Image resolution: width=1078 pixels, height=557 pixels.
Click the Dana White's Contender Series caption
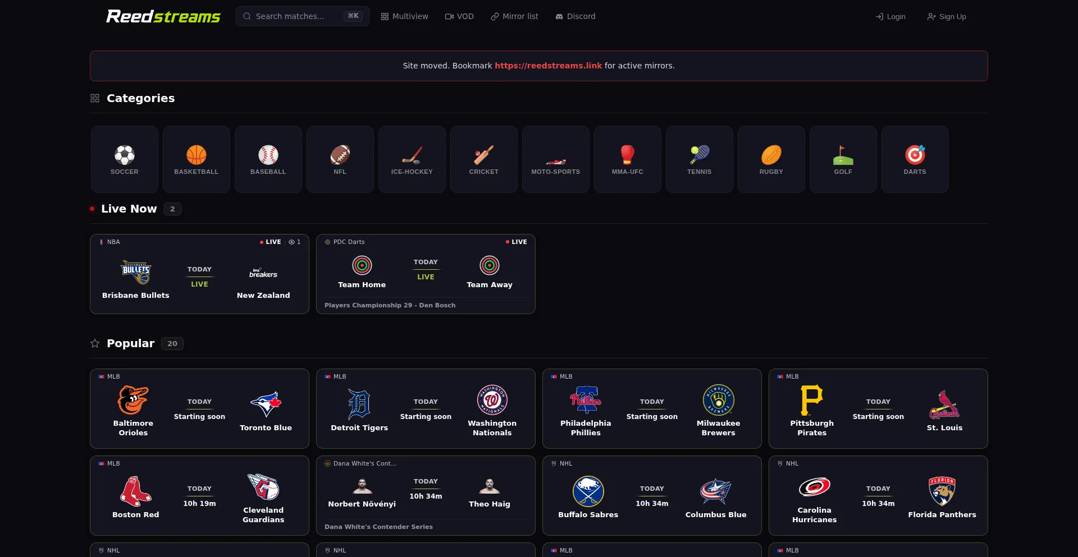click(379, 527)
